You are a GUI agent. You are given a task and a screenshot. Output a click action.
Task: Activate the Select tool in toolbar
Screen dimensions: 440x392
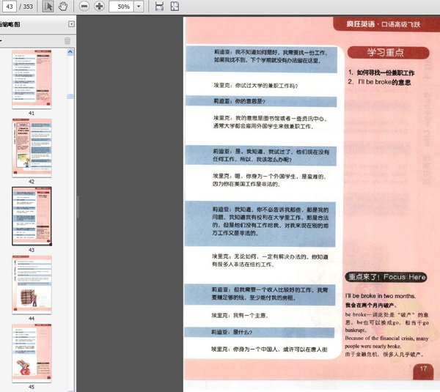tap(48, 6)
